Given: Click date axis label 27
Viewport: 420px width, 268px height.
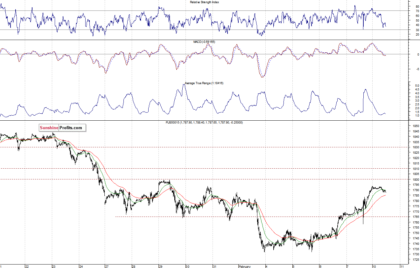Looking at the screenshot, I should (x=107, y=266).
